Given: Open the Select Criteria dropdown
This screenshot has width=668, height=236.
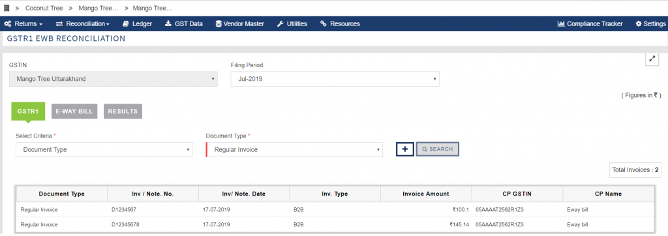Looking at the screenshot, I should [104, 149].
